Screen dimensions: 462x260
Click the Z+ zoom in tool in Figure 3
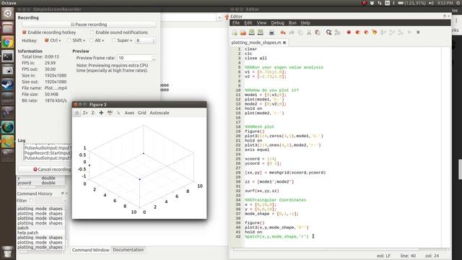coord(85,113)
